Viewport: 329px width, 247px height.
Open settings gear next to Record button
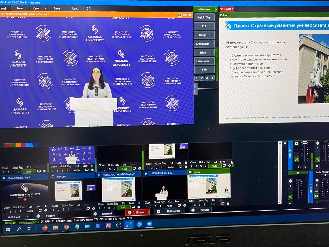coord(38,216)
